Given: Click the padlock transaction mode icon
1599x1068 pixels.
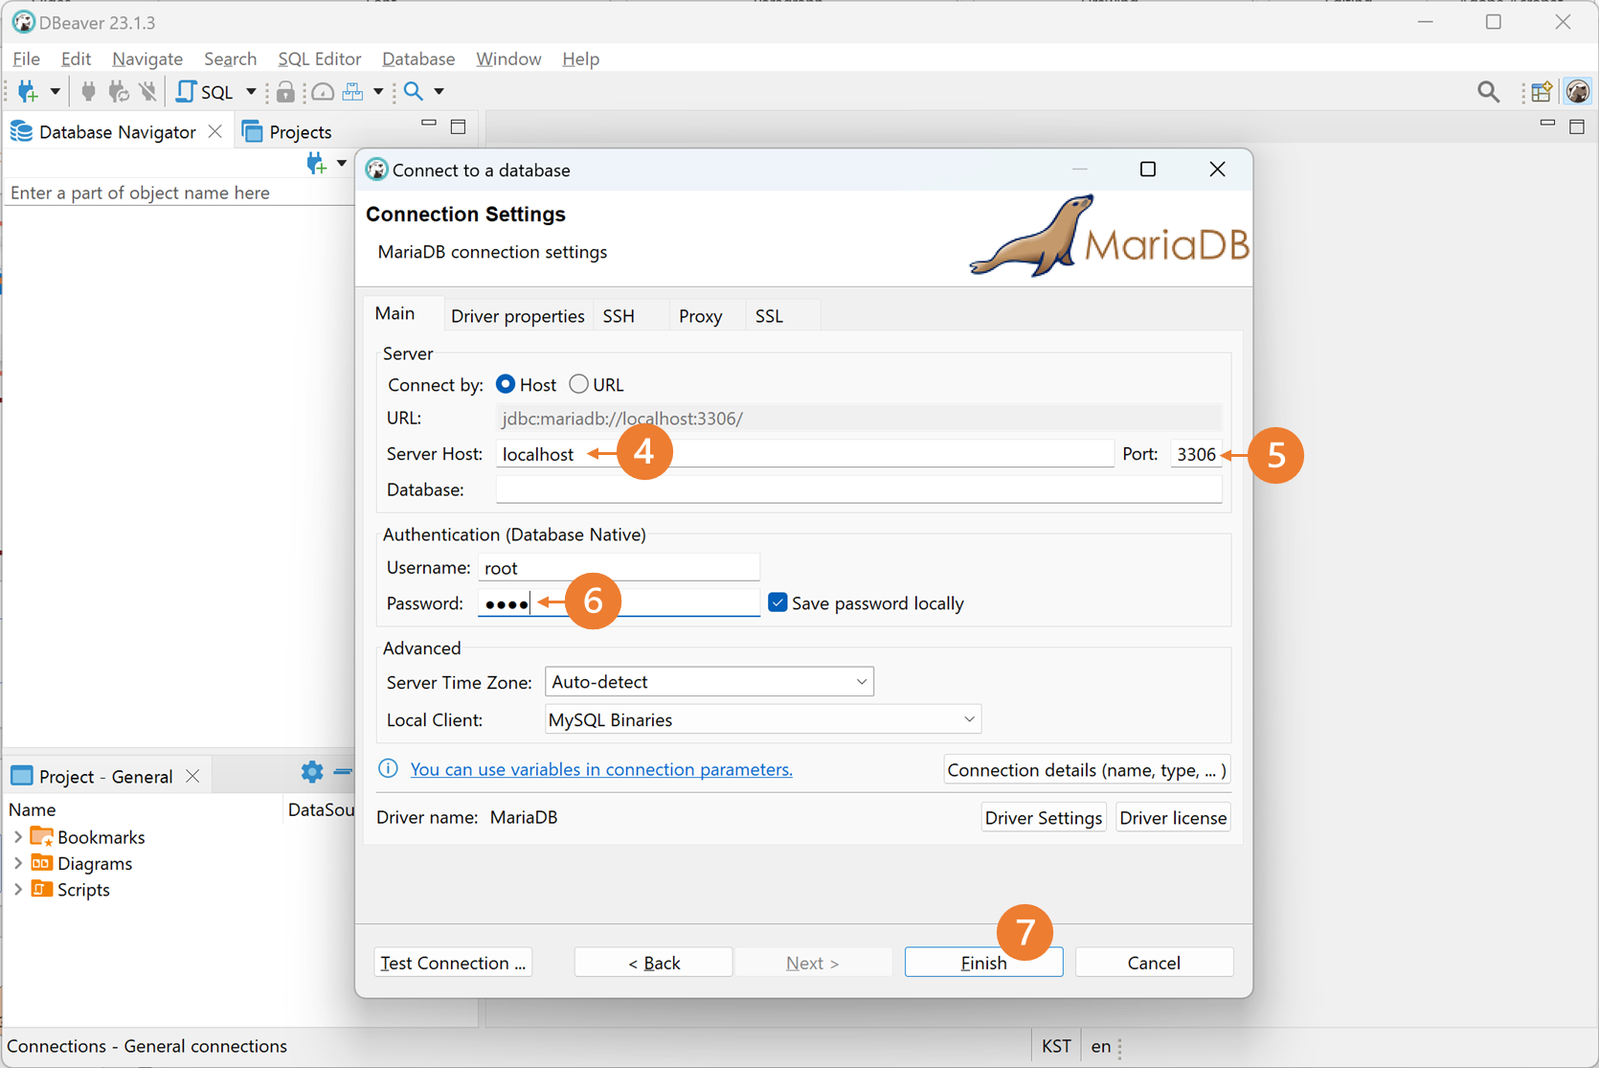Looking at the screenshot, I should 285,91.
